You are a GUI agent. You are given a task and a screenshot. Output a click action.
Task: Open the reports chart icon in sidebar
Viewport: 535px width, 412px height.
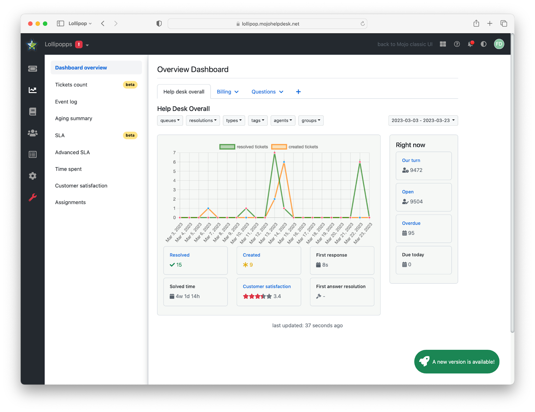click(x=32, y=90)
